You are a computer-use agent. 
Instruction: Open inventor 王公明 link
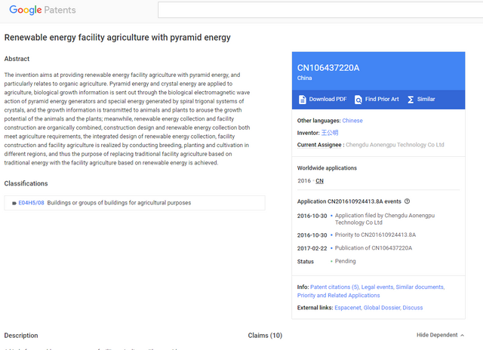(330, 133)
